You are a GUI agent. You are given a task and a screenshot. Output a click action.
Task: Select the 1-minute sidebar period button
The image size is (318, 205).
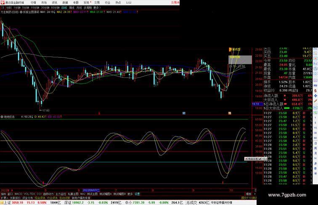tap(315, 118)
